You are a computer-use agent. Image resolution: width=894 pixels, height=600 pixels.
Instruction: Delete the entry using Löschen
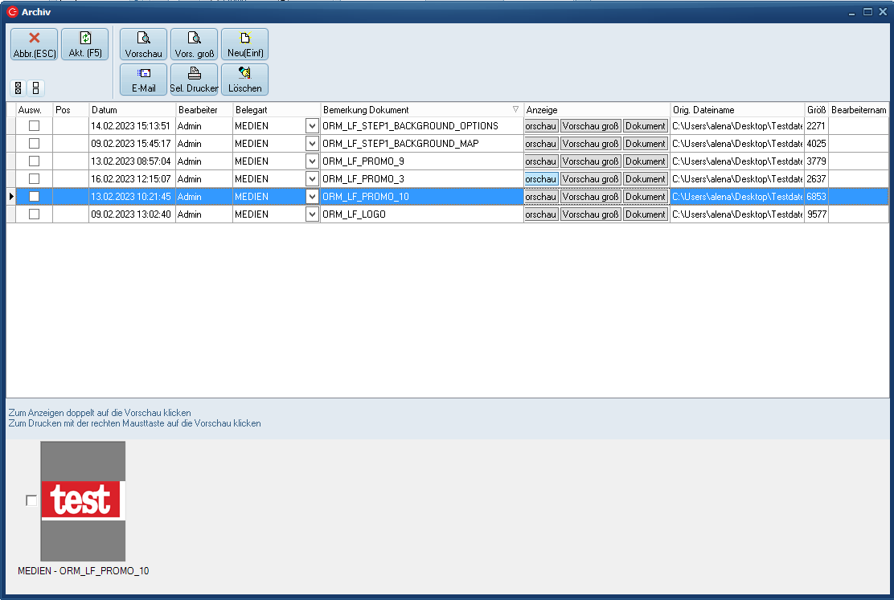(244, 80)
